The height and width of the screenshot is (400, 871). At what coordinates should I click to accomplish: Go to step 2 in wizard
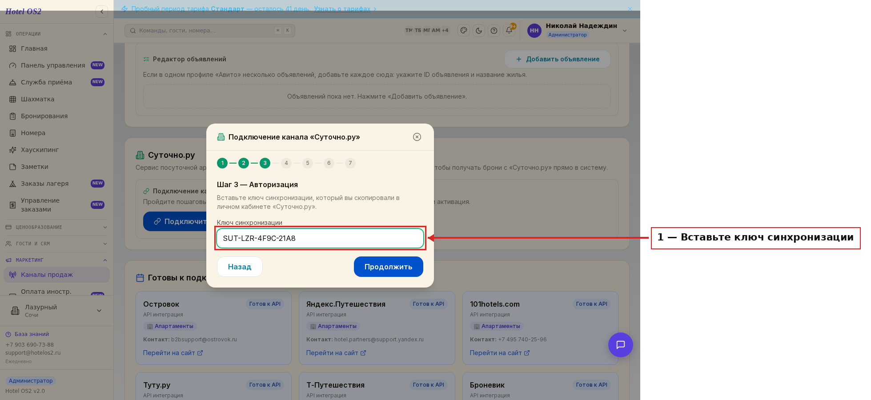coord(244,163)
